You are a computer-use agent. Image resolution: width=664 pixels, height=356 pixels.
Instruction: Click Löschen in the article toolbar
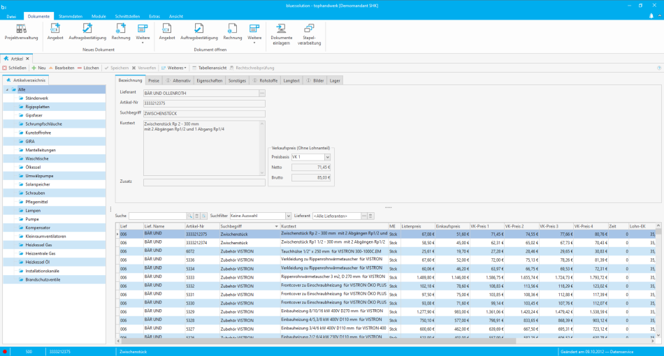tap(88, 68)
